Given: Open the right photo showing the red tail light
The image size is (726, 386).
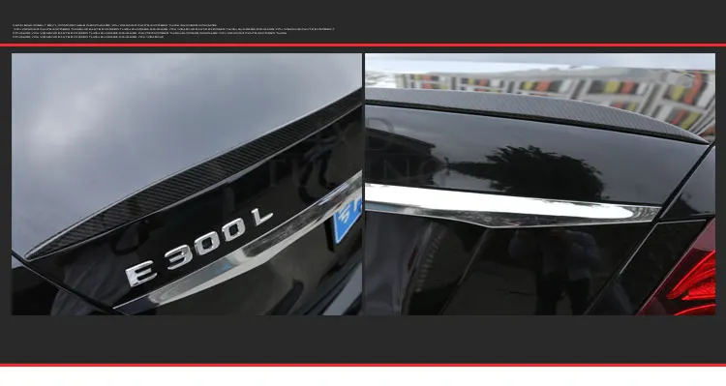Looking at the screenshot, I should tap(540, 184).
